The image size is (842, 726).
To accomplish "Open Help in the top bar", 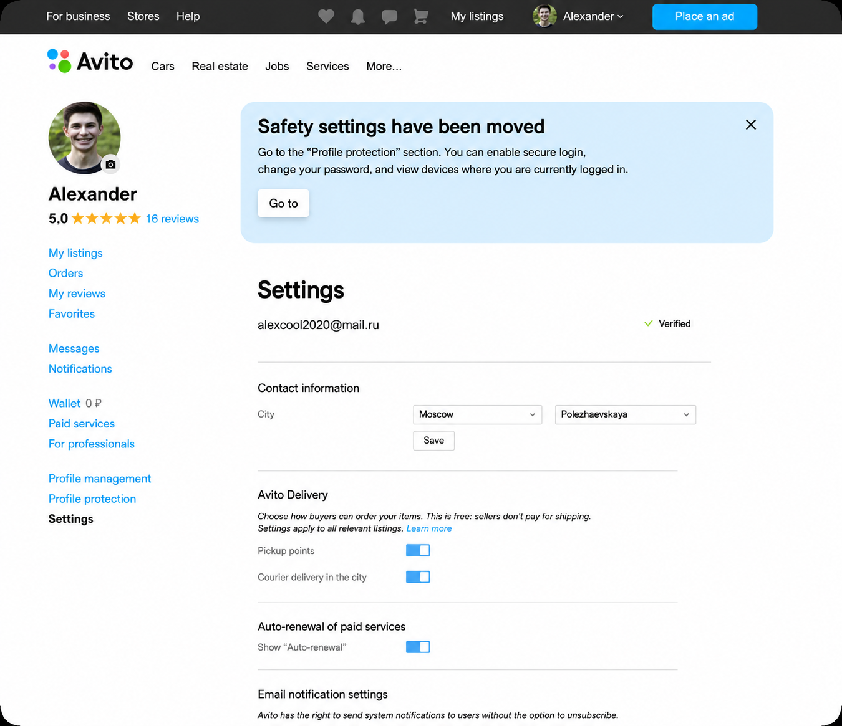I will tap(188, 16).
